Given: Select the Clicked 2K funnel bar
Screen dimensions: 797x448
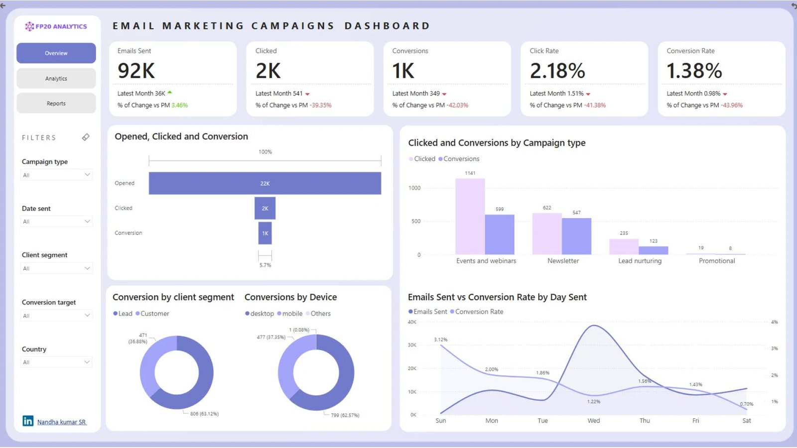Looking at the screenshot, I should point(265,208).
